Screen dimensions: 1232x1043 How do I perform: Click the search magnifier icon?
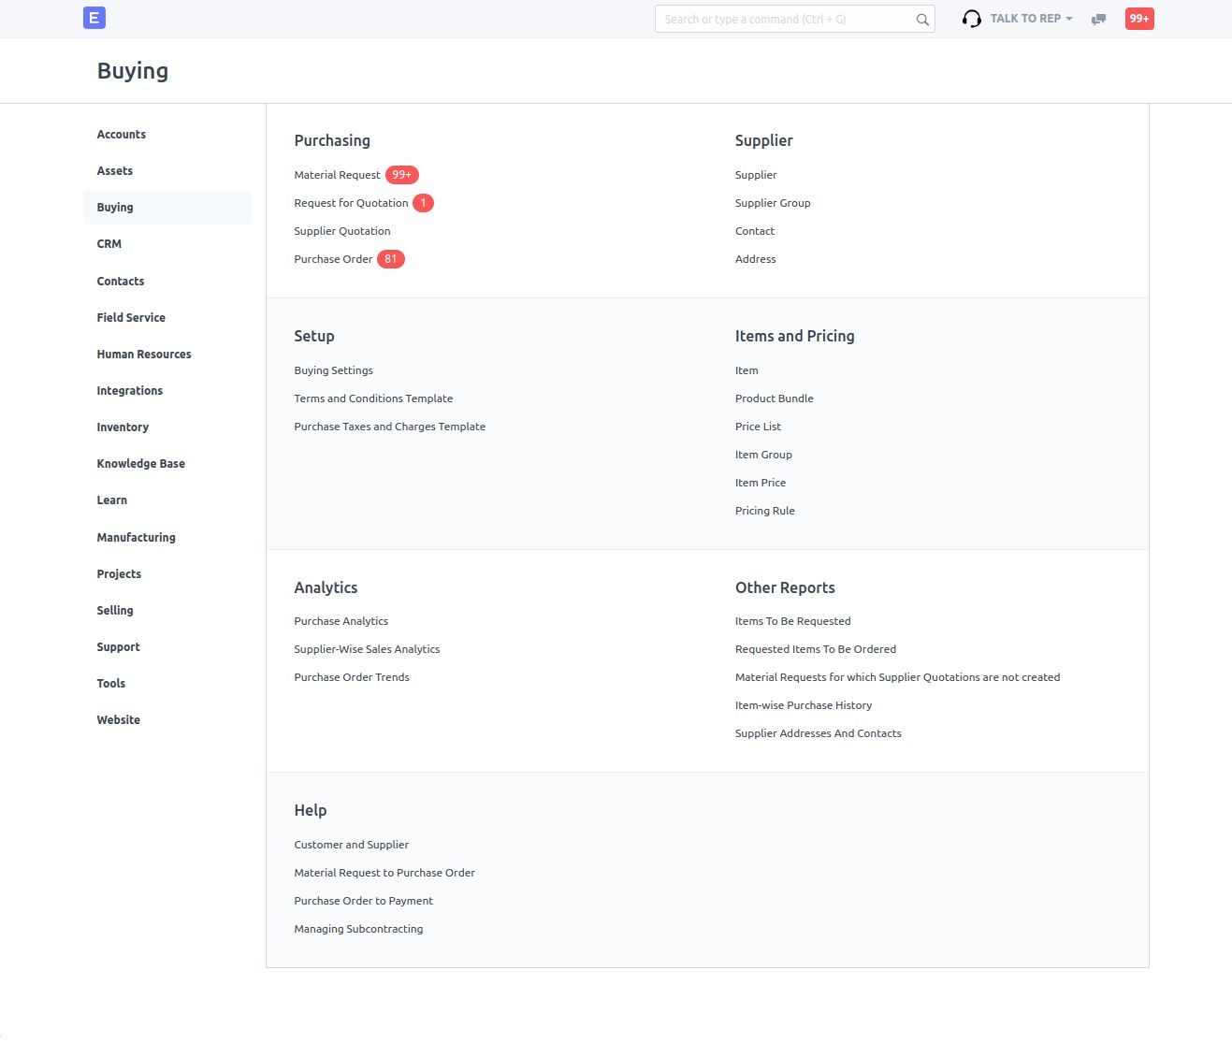pos(922,20)
